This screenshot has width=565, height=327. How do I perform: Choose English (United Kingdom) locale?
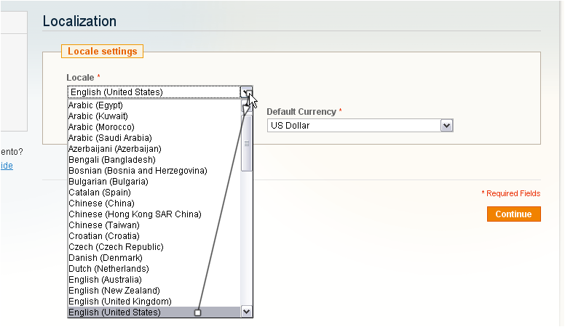click(119, 302)
